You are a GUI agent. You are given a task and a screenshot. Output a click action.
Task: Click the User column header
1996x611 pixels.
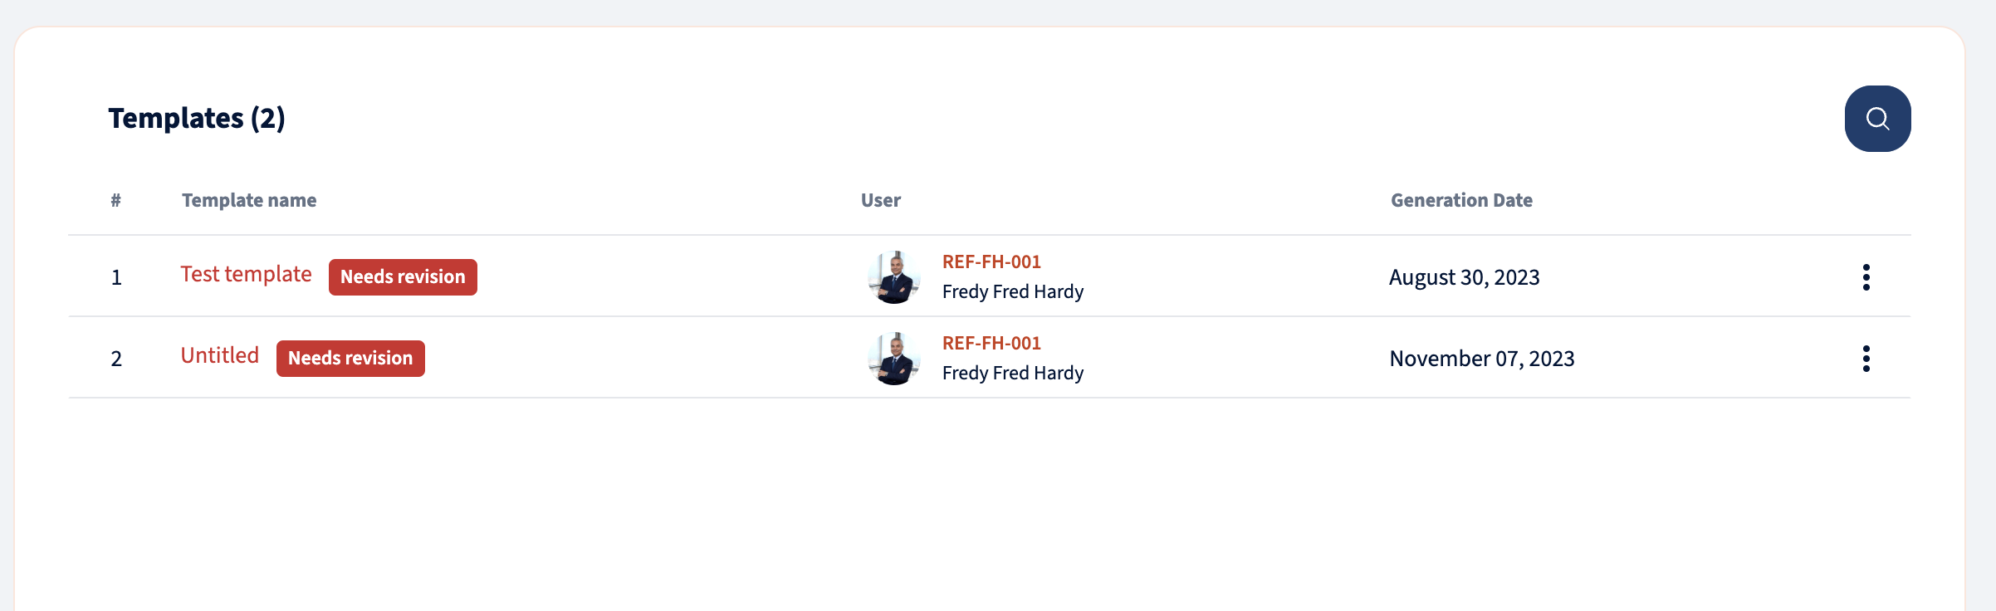click(881, 201)
